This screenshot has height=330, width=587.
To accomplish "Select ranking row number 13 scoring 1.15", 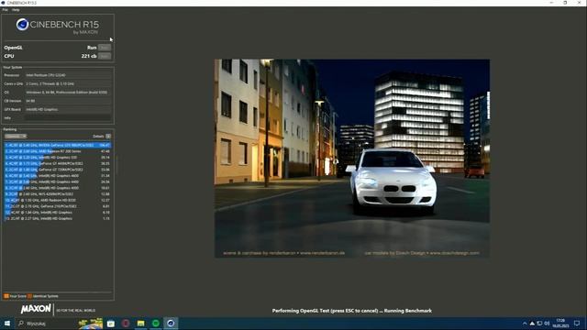I will 57,218.
